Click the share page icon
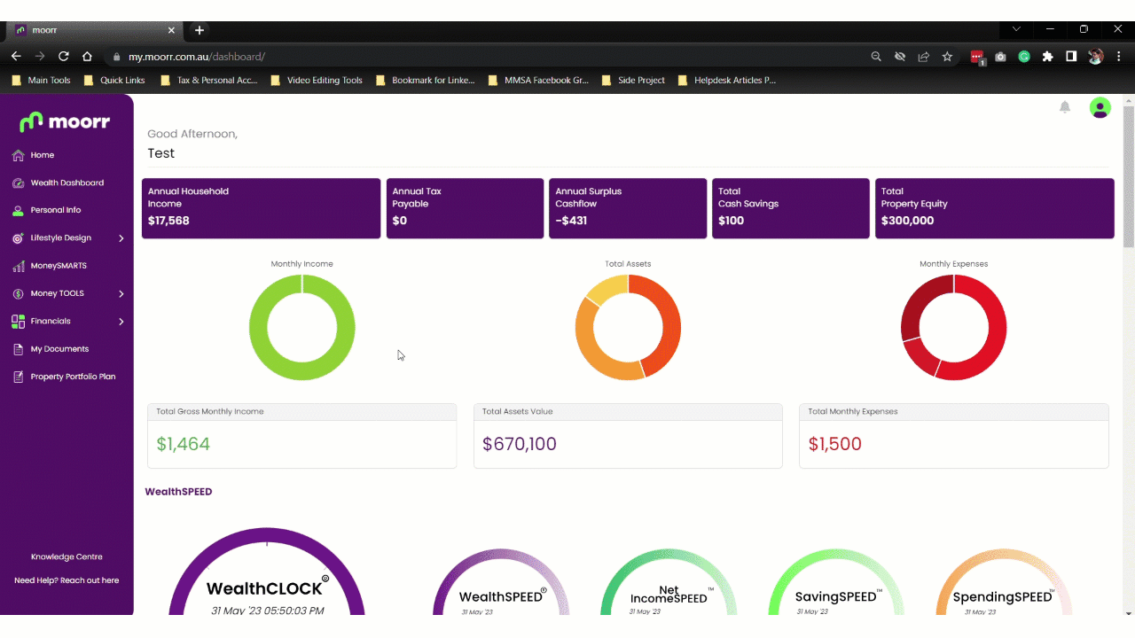This screenshot has width=1135, height=638. click(923, 57)
